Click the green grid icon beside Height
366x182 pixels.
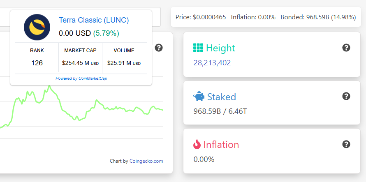[198, 48]
